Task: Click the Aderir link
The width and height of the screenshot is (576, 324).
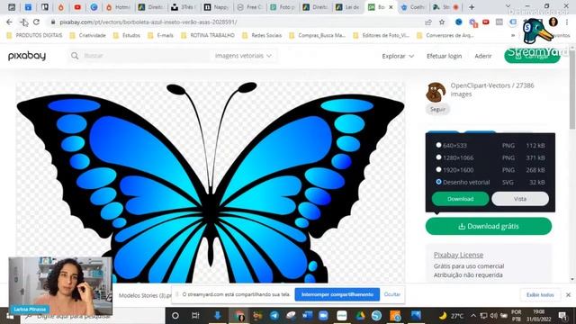Action: pos(483,56)
